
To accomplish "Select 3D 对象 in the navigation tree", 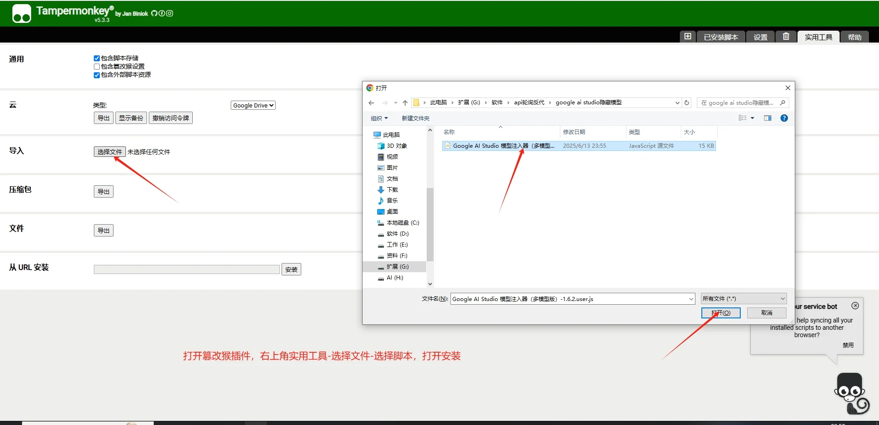I will (x=392, y=146).
